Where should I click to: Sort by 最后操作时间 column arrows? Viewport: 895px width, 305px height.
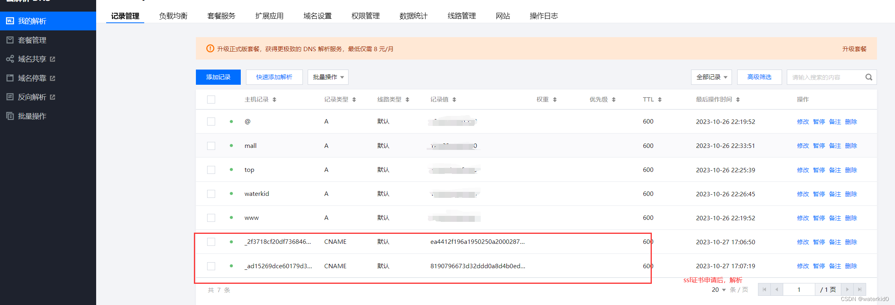point(738,100)
